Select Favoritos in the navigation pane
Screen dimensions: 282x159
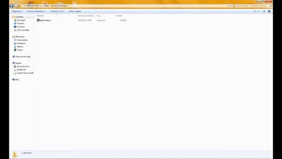tap(19, 17)
